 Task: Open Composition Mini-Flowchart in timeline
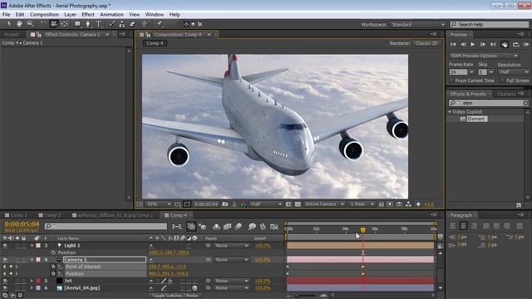coord(177,227)
